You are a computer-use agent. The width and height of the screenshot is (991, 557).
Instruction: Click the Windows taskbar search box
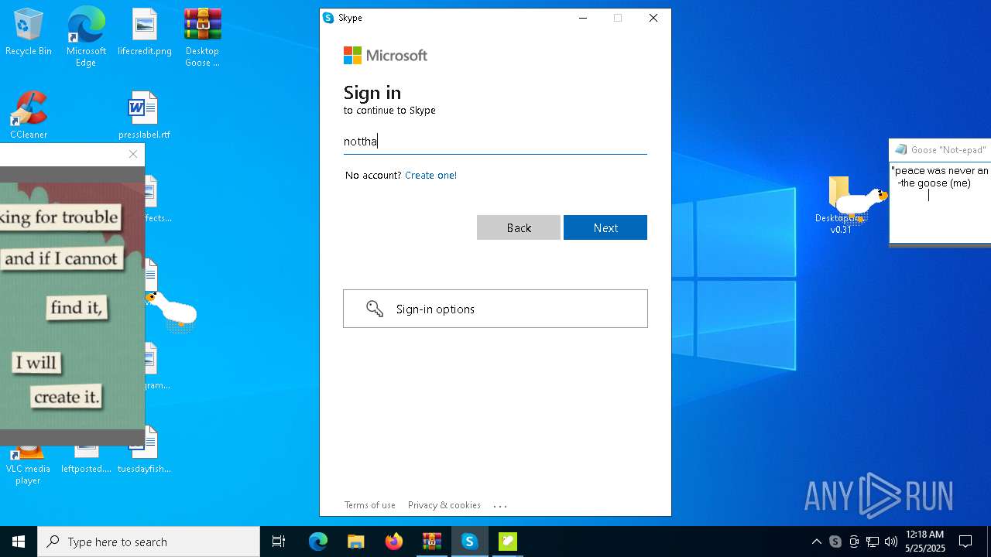149,542
